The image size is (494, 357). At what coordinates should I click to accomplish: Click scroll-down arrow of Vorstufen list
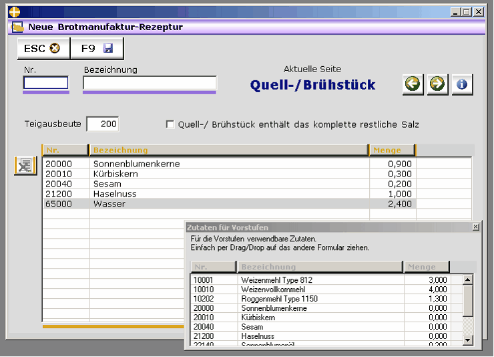(467, 340)
